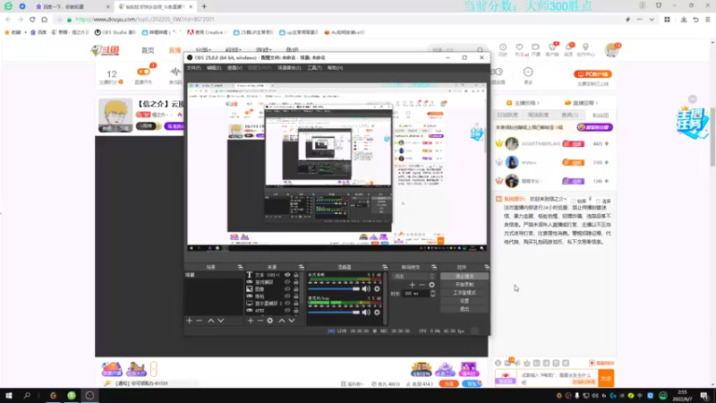The width and height of the screenshot is (716, 403).
Task: Click 退出 button in OBS Controls
Action: coord(465,309)
